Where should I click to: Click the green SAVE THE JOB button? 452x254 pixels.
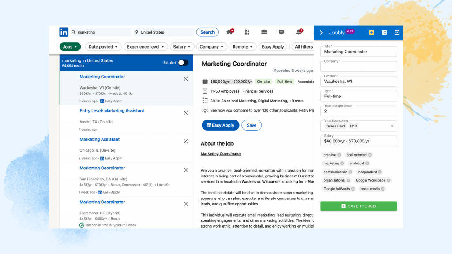coord(358,206)
